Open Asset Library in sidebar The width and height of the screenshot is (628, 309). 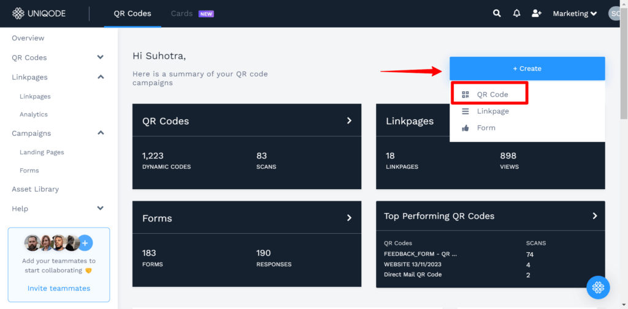(x=35, y=189)
